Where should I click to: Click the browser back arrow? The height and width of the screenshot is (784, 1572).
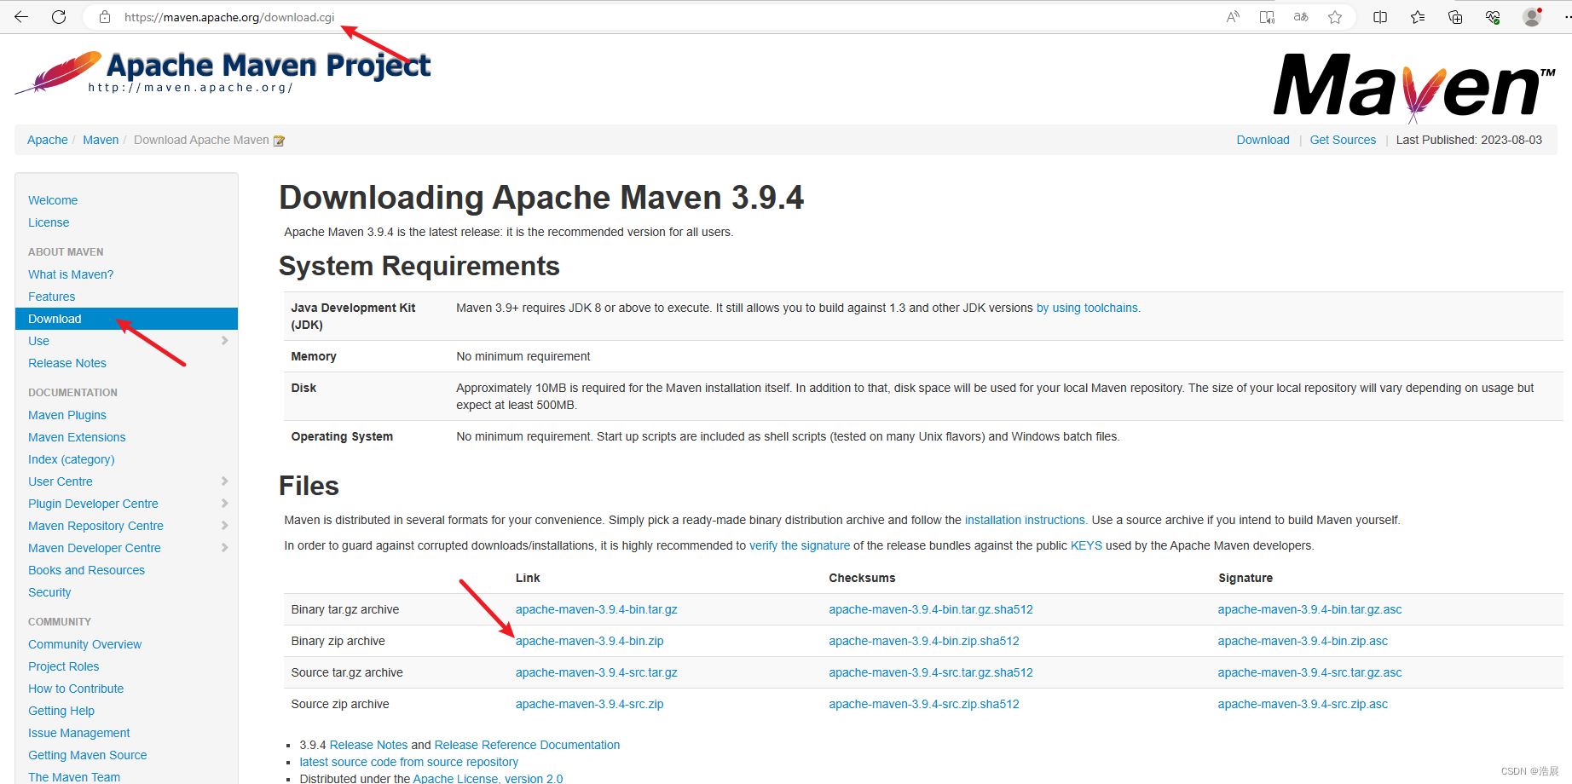[x=21, y=17]
